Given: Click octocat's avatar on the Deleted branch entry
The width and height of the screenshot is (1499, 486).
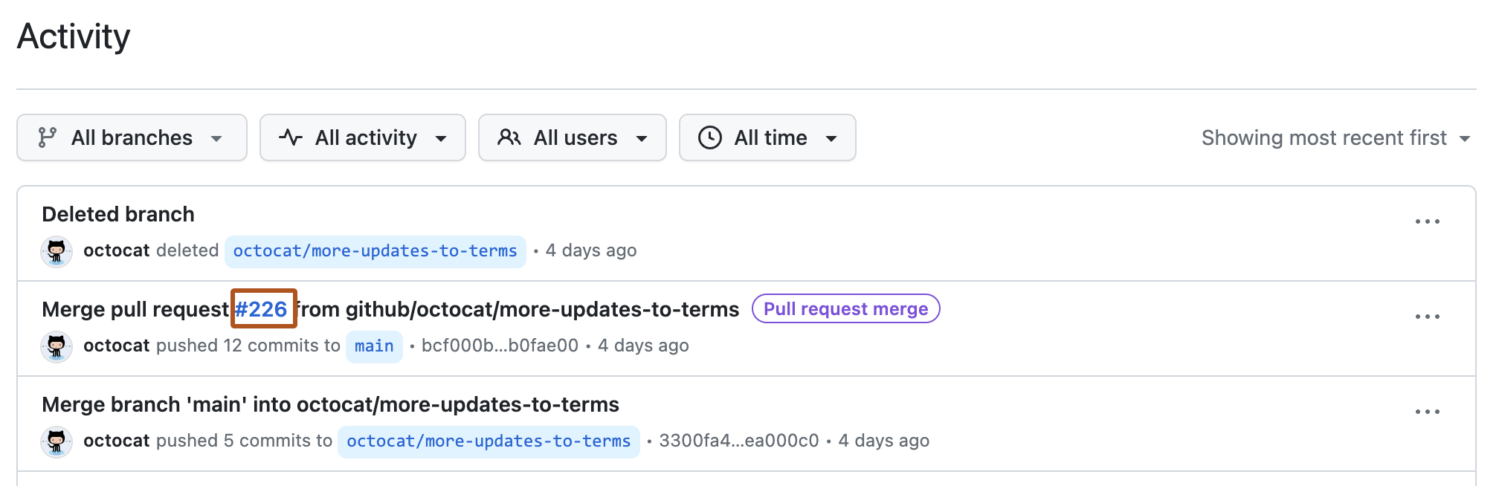Looking at the screenshot, I should (x=56, y=251).
